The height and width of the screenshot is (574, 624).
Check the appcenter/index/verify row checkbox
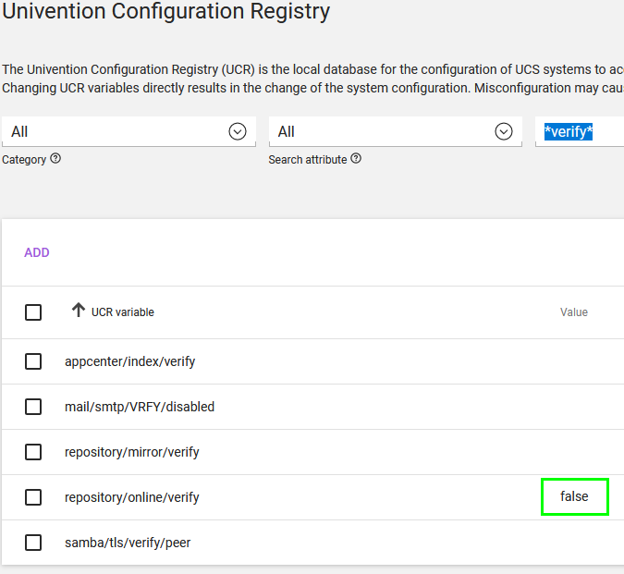point(33,361)
